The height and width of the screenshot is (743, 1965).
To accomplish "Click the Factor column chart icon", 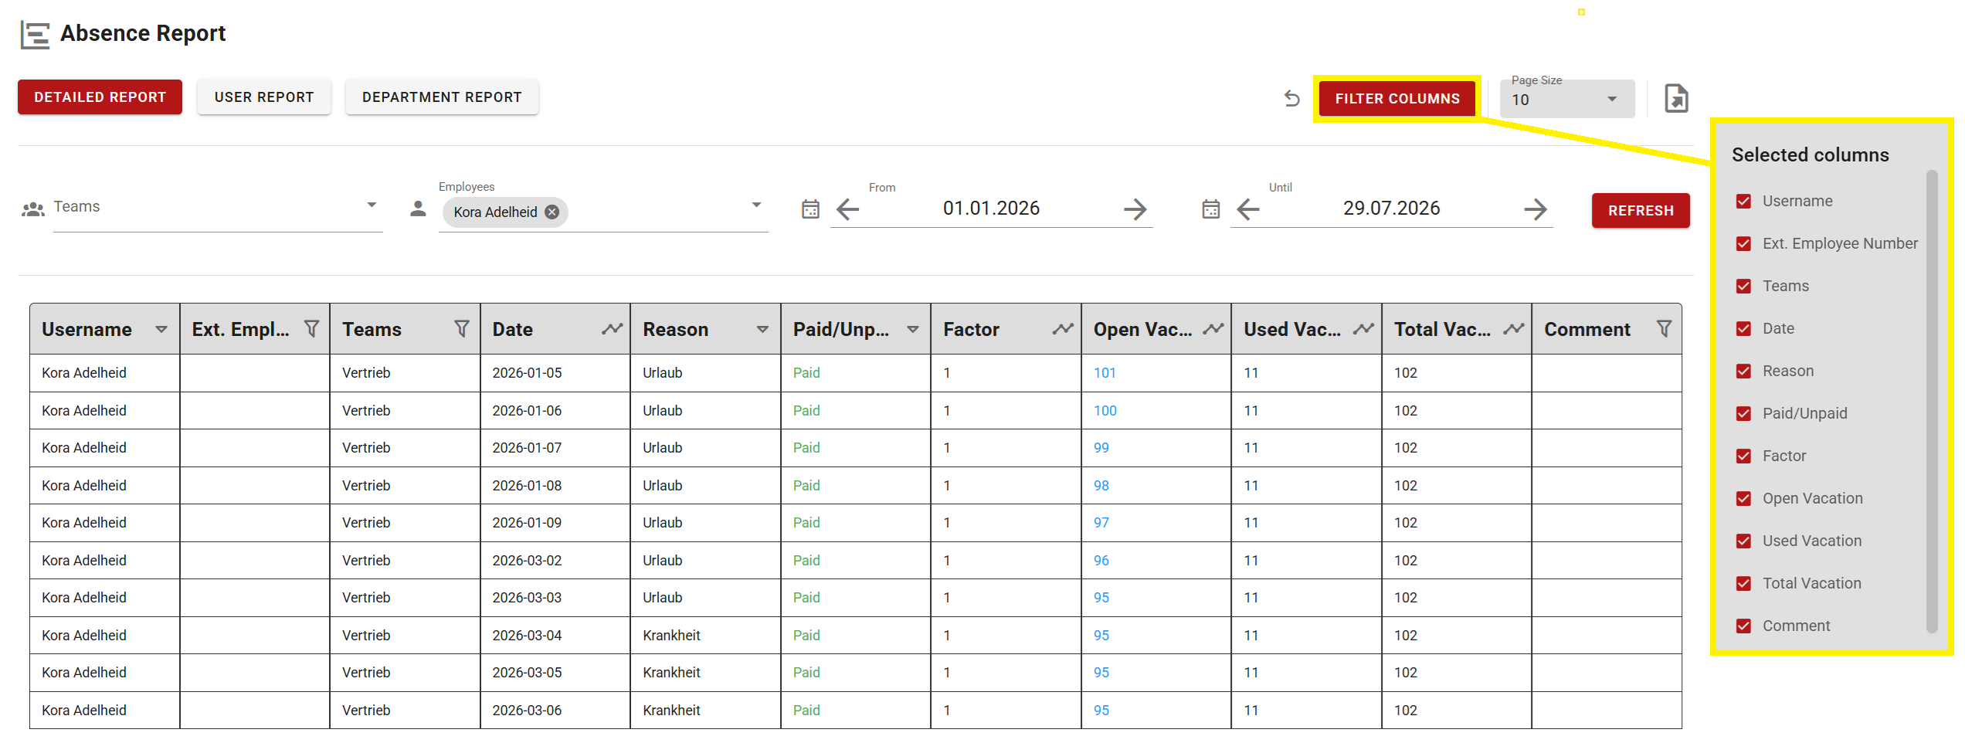I will pos(1063,329).
